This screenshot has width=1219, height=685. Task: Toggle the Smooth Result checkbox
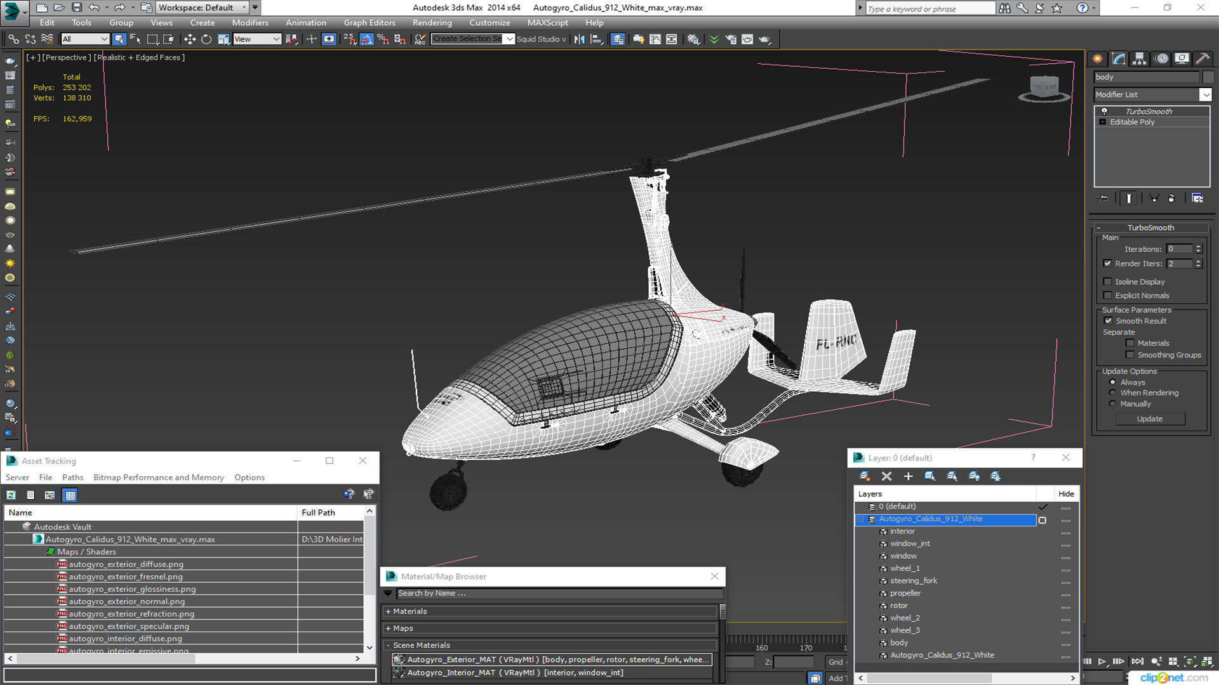(1109, 321)
